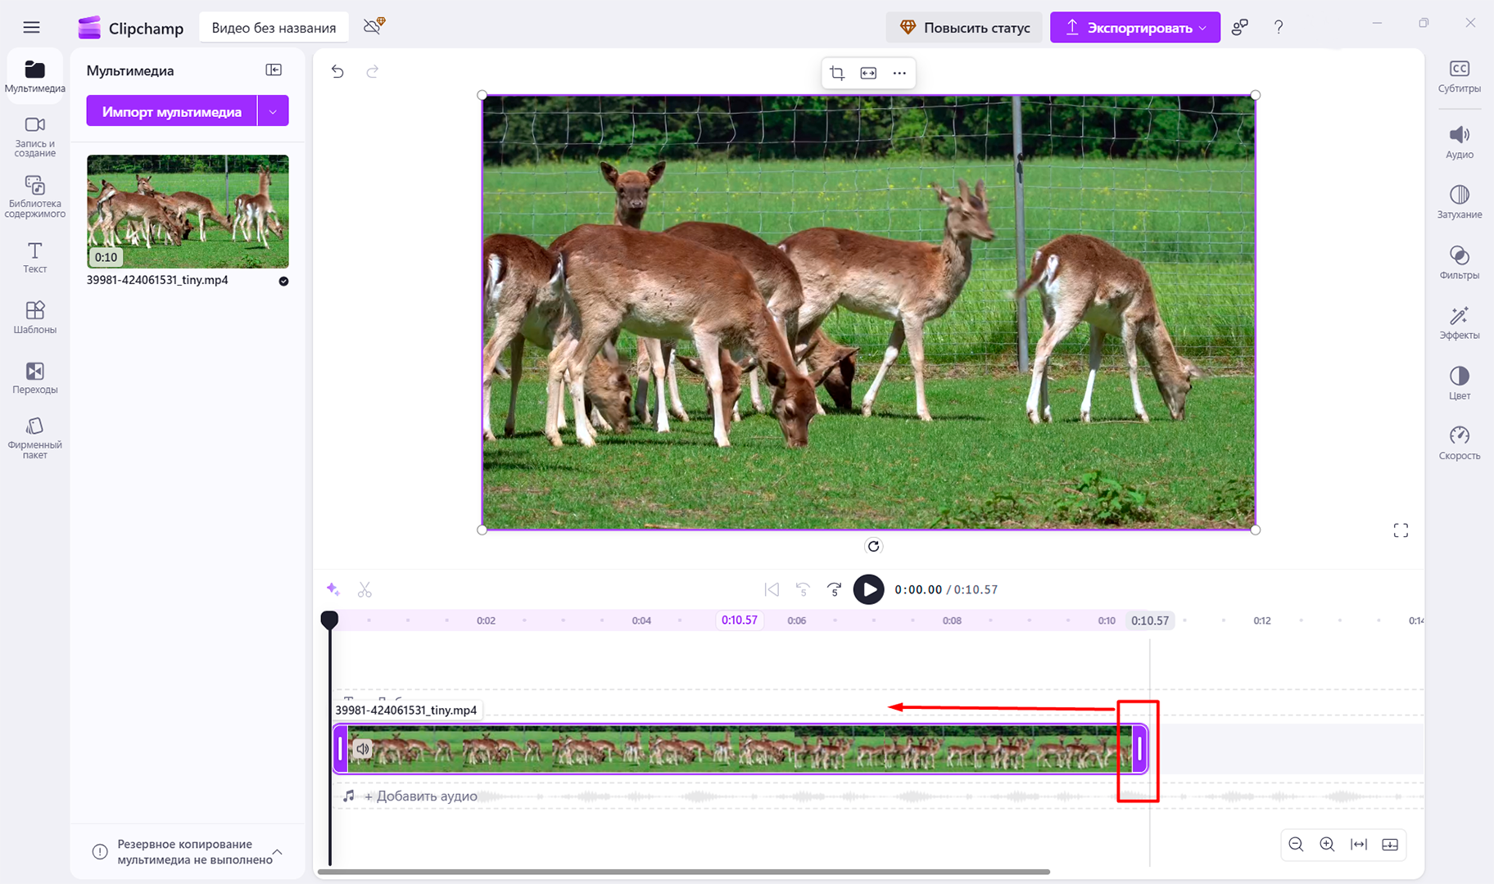Expand the import multimedia dropdown arrow
Image resolution: width=1494 pixels, height=884 pixels.
coord(274,110)
